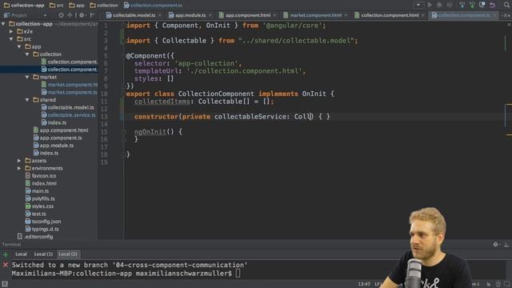The image size is (512, 288).
Task: Expand the assets folder
Action: 19,161
